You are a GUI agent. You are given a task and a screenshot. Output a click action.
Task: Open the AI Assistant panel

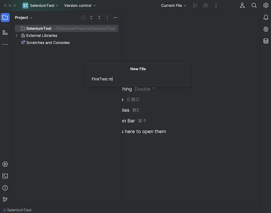(266, 29)
